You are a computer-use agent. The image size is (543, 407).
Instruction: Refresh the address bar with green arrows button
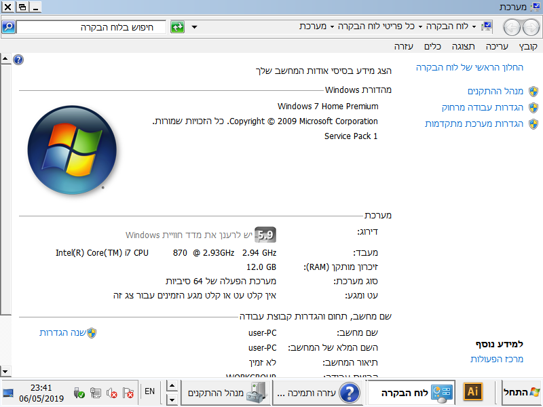[x=178, y=26]
